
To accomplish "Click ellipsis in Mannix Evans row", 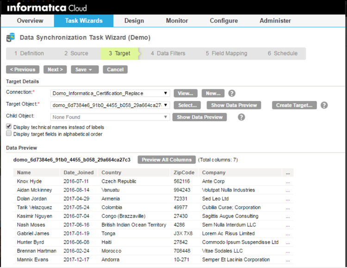I will pyautogui.click(x=288, y=260).
